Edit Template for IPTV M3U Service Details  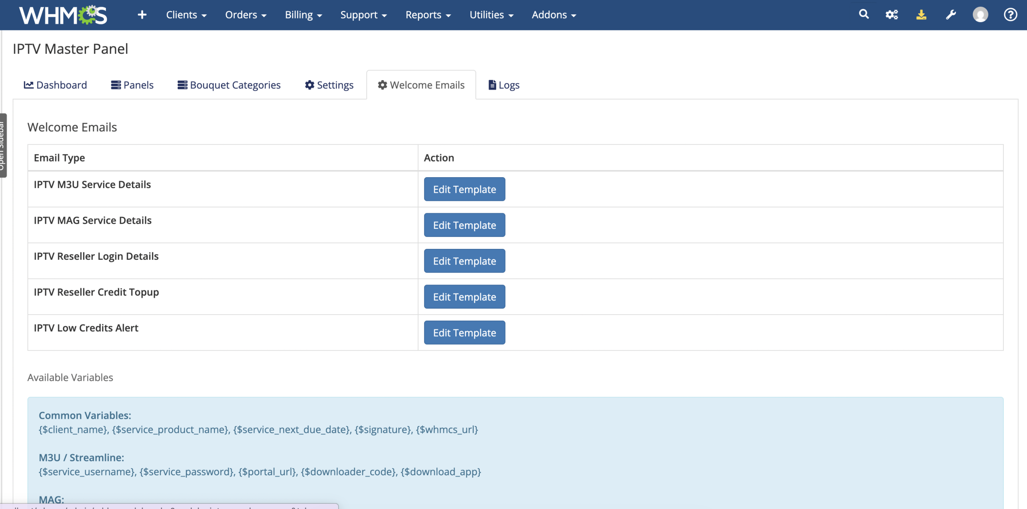point(465,189)
